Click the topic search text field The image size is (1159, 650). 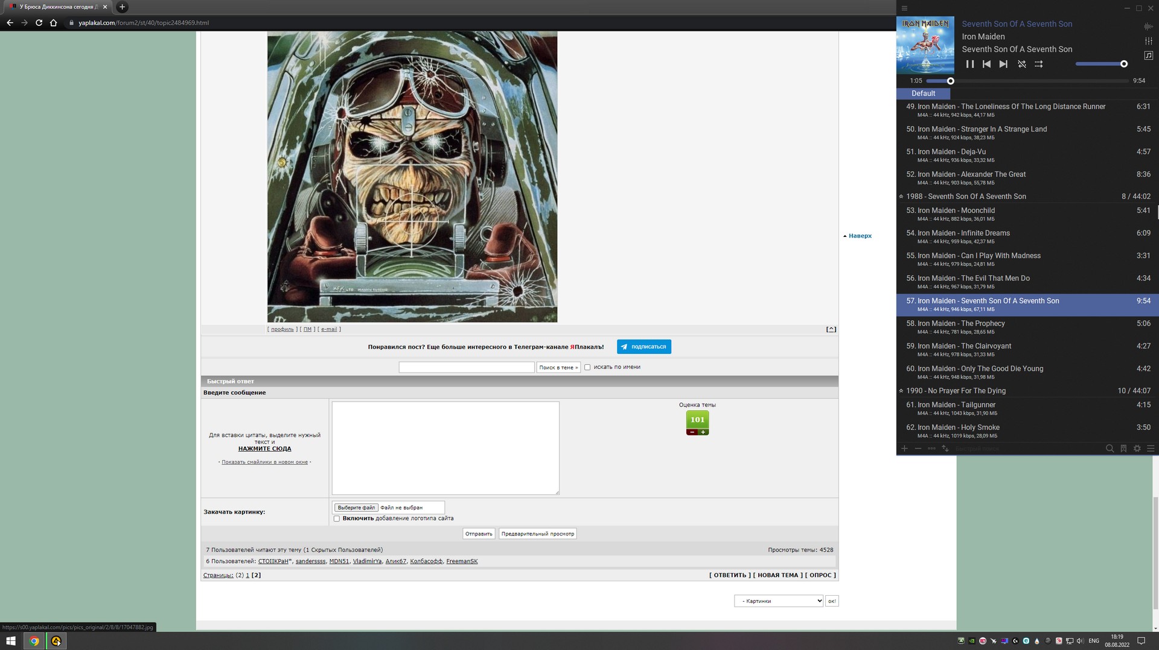(x=467, y=367)
